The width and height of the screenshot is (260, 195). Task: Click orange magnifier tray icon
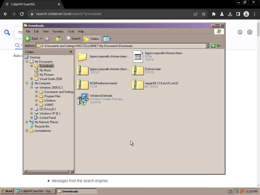(242, 191)
